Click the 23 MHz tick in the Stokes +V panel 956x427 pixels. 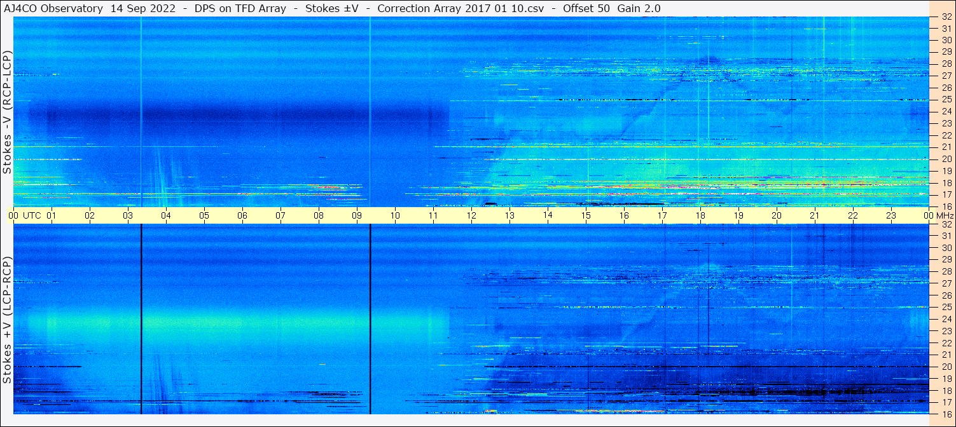(x=946, y=331)
